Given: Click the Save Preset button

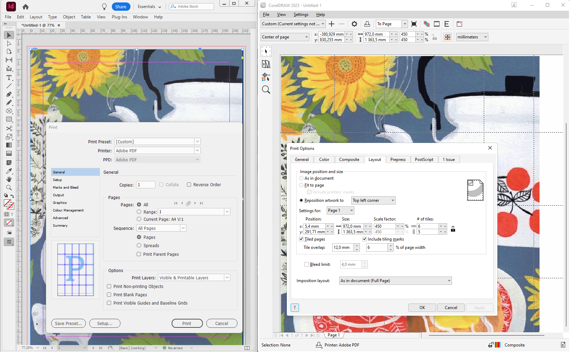Looking at the screenshot, I should pos(68,323).
